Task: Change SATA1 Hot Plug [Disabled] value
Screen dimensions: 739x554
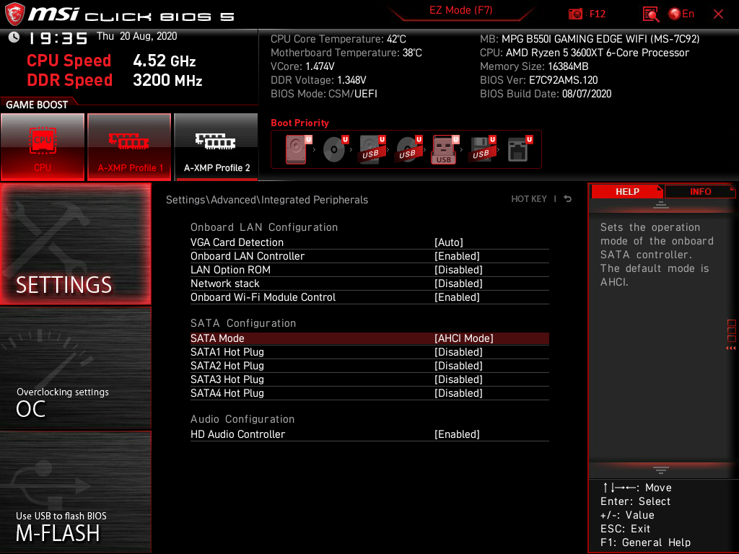Action: (458, 352)
